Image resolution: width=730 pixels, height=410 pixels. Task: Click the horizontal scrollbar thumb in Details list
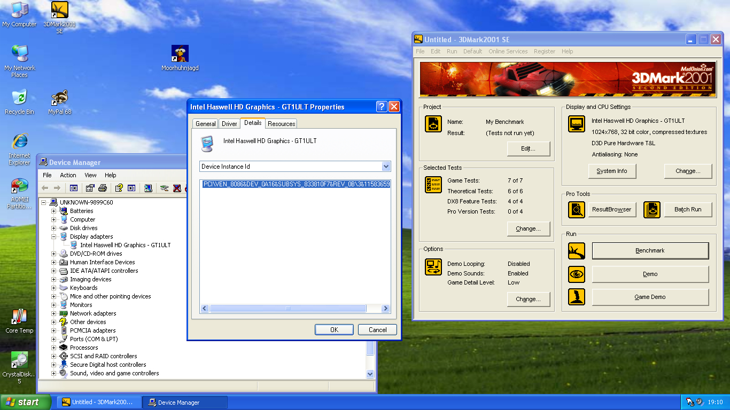pos(288,309)
